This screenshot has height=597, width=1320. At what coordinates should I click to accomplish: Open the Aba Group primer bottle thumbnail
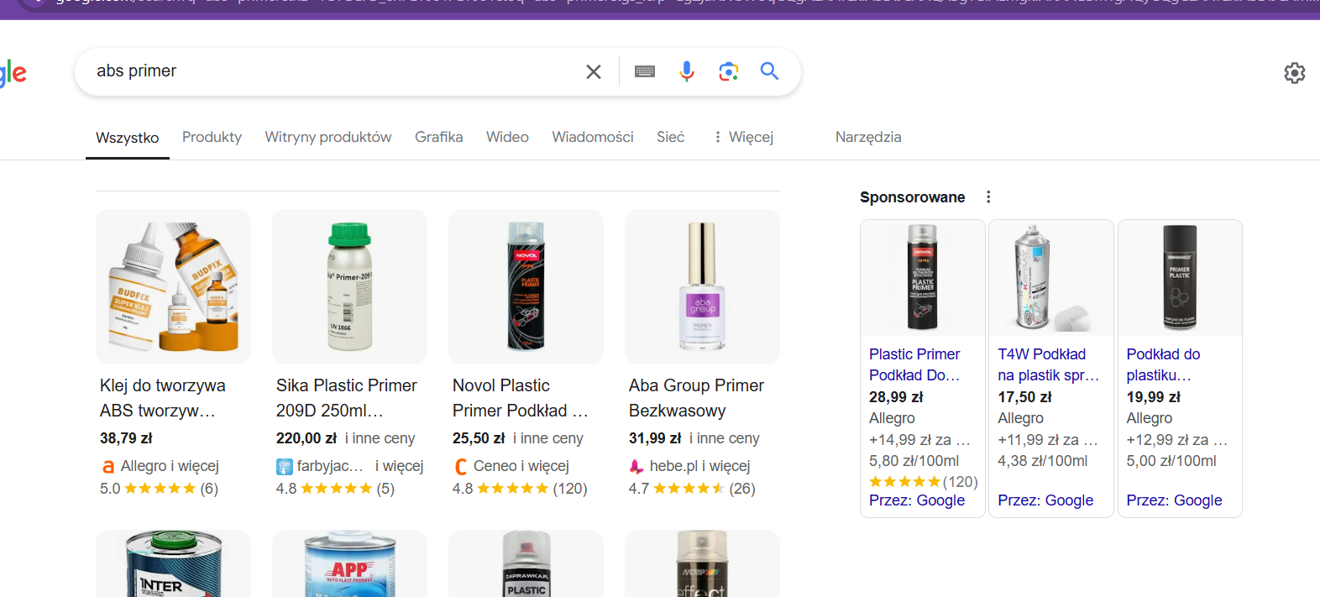pos(702,286)
